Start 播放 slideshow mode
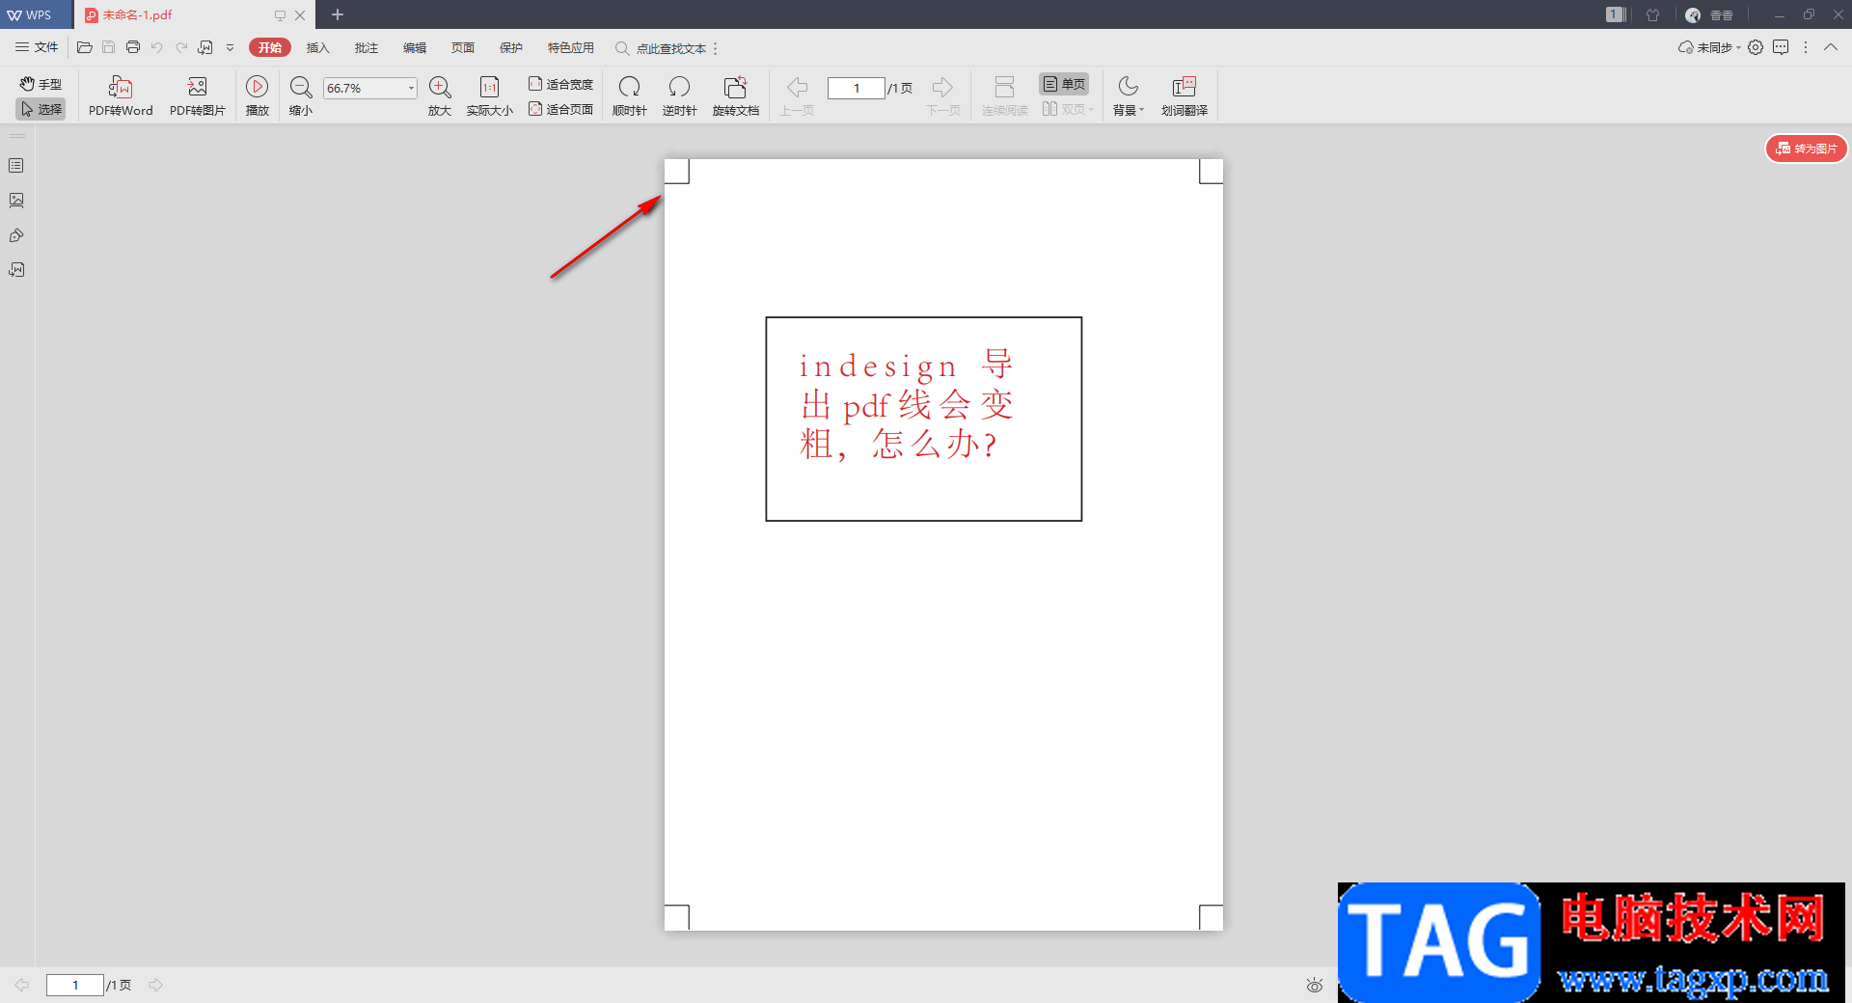The height and width of the screenshot is (1003, 1852). pyautogui.click(x=258, y=96)
